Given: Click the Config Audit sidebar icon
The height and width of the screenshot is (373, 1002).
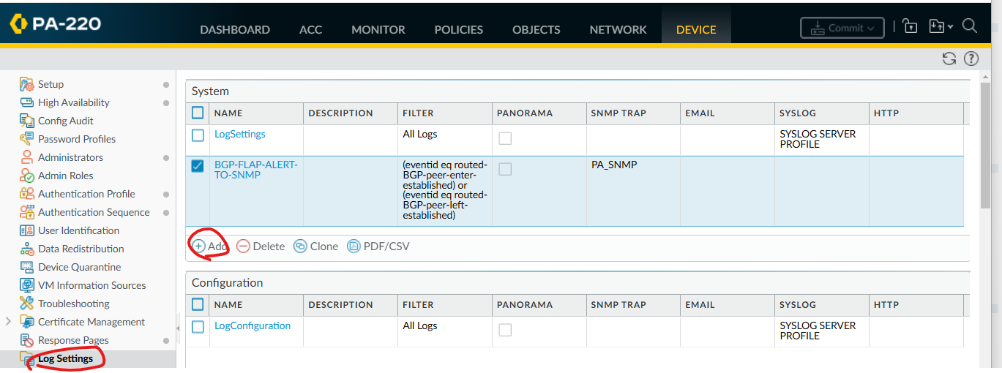Looking at the screenshot, I should [27, 121].
